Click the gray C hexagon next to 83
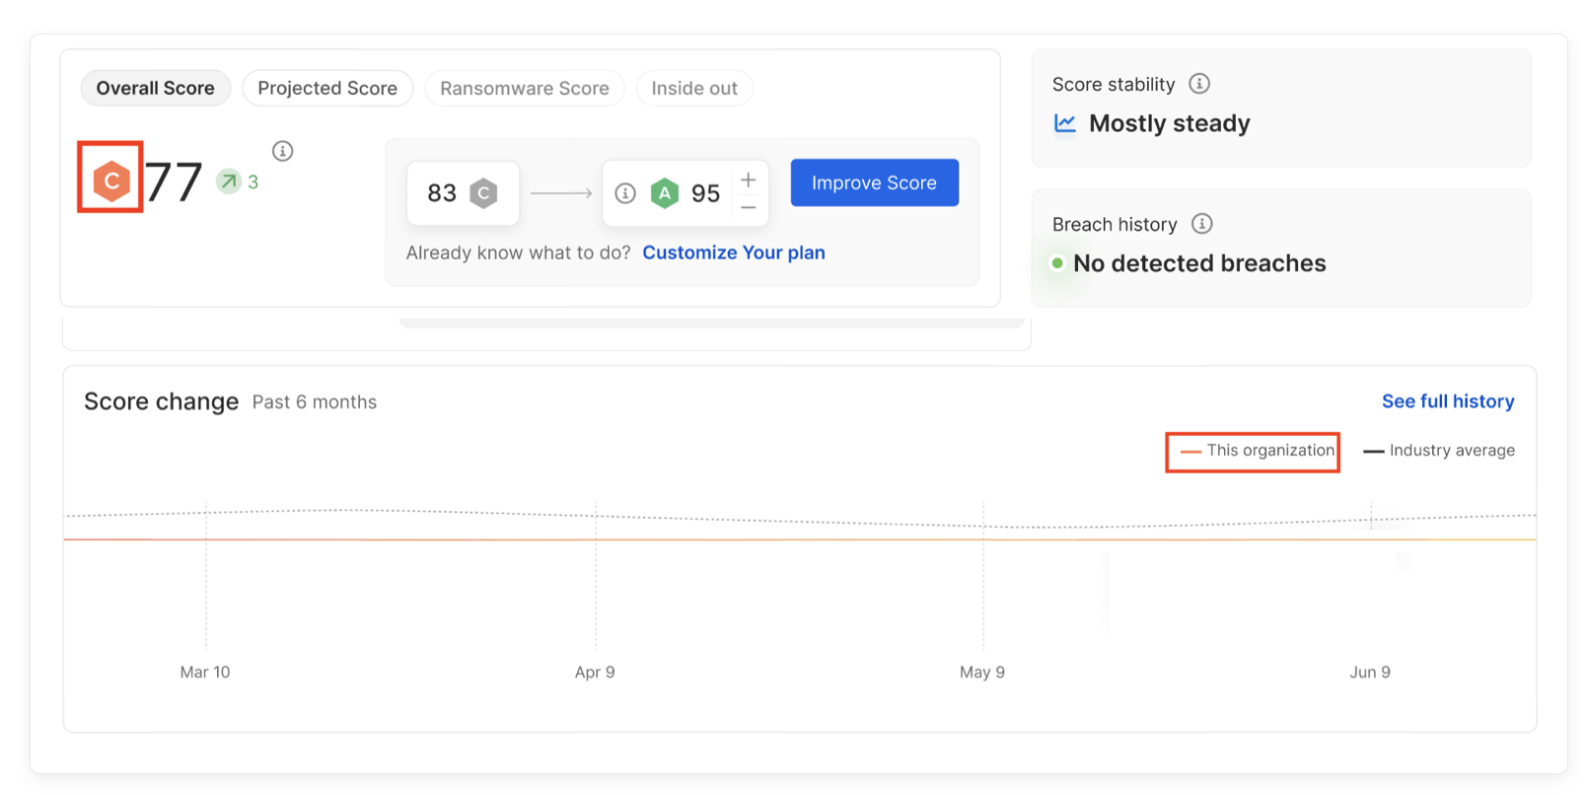This screenshot has width=1588, height=795. pyautogui.click(x=483, y=193)
